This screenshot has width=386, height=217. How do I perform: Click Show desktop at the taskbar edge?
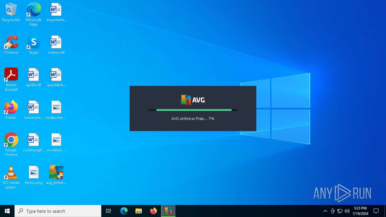[385, 211]
